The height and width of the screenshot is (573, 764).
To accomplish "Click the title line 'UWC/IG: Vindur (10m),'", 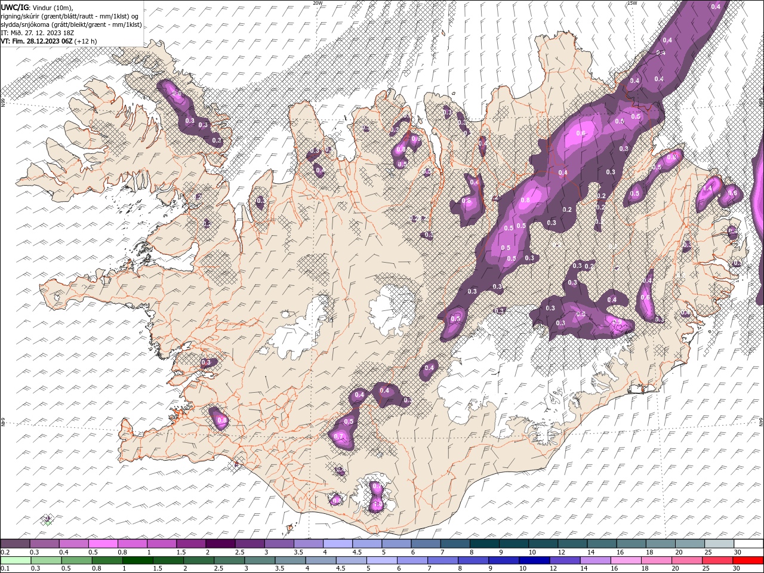I will [37, 7].
